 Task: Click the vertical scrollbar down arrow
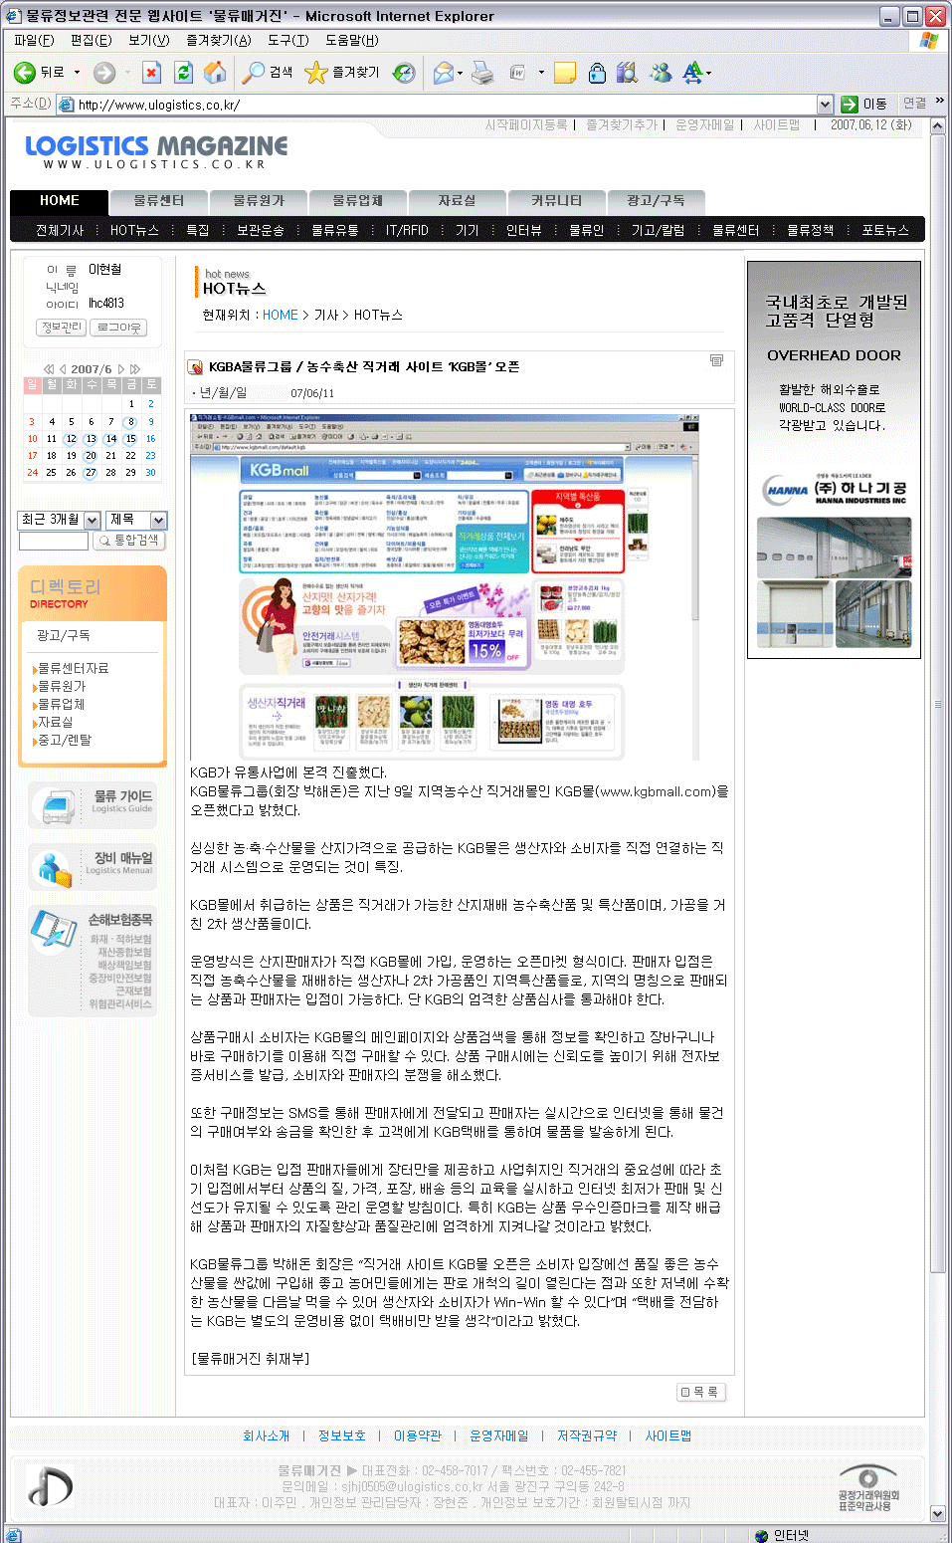click(938, 1513)
